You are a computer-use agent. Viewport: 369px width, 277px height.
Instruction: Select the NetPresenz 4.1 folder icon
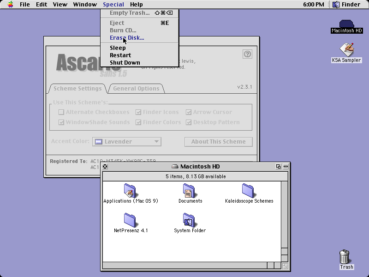tap(130, 220)
